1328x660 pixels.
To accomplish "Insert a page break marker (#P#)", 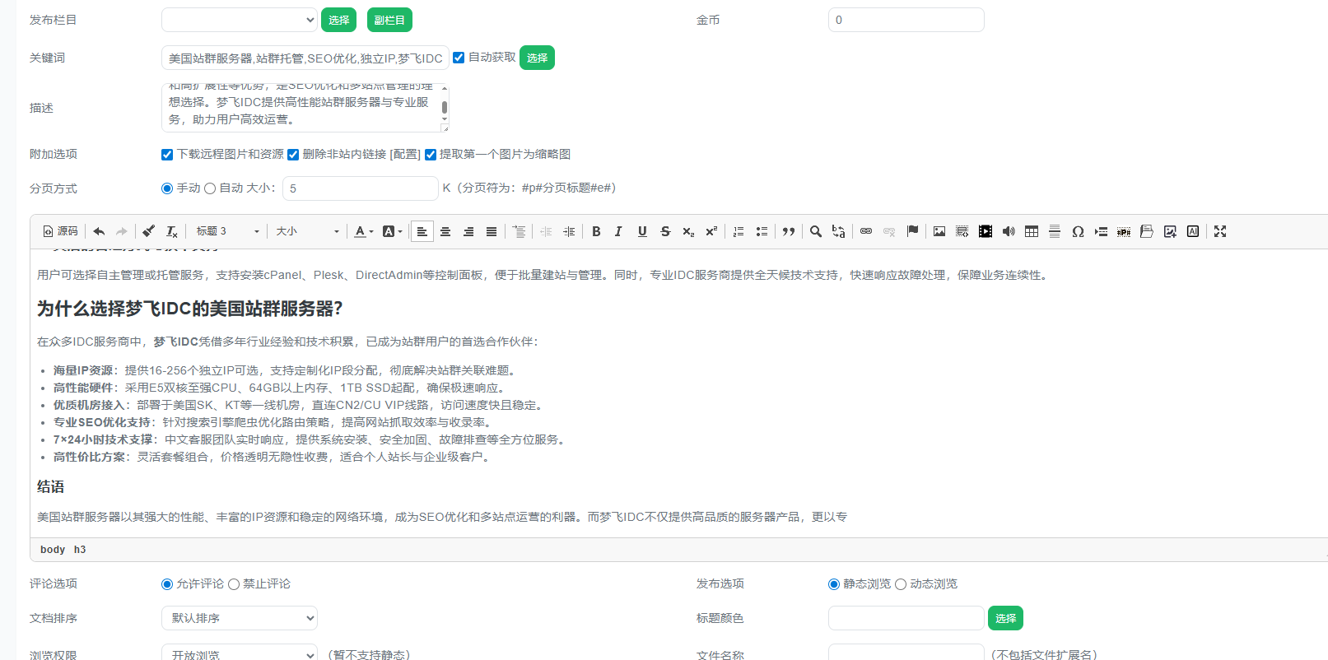I will click(x=1124, y=231).
